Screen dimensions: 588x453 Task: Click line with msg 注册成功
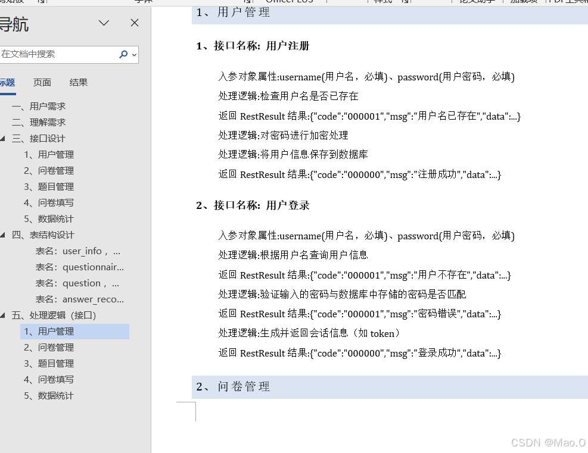point(360,174)
